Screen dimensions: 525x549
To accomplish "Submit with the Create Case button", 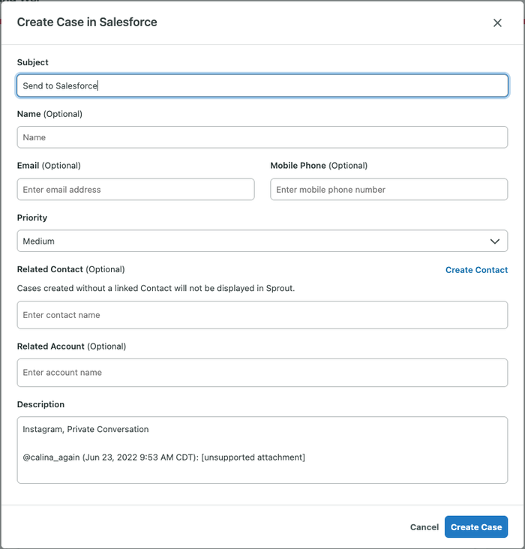I will coord(476,526).
